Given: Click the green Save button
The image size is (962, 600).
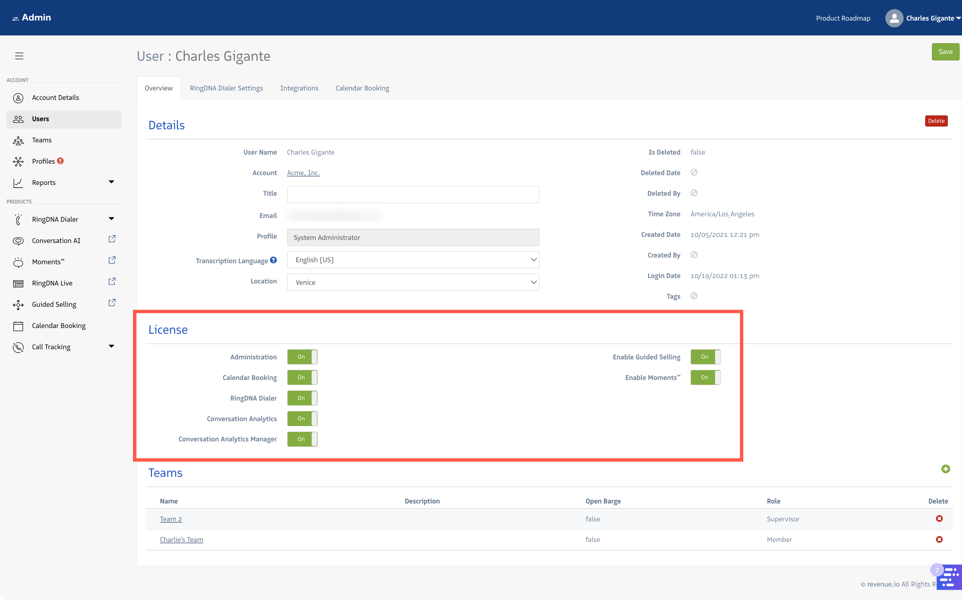Looking at the screenshot, I should [945, 52].
